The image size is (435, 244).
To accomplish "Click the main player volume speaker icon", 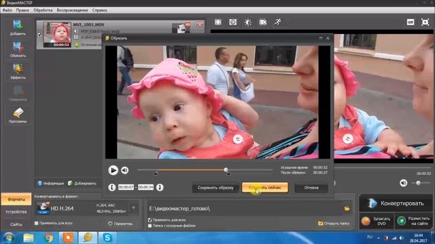I will [x=403, y=182].
